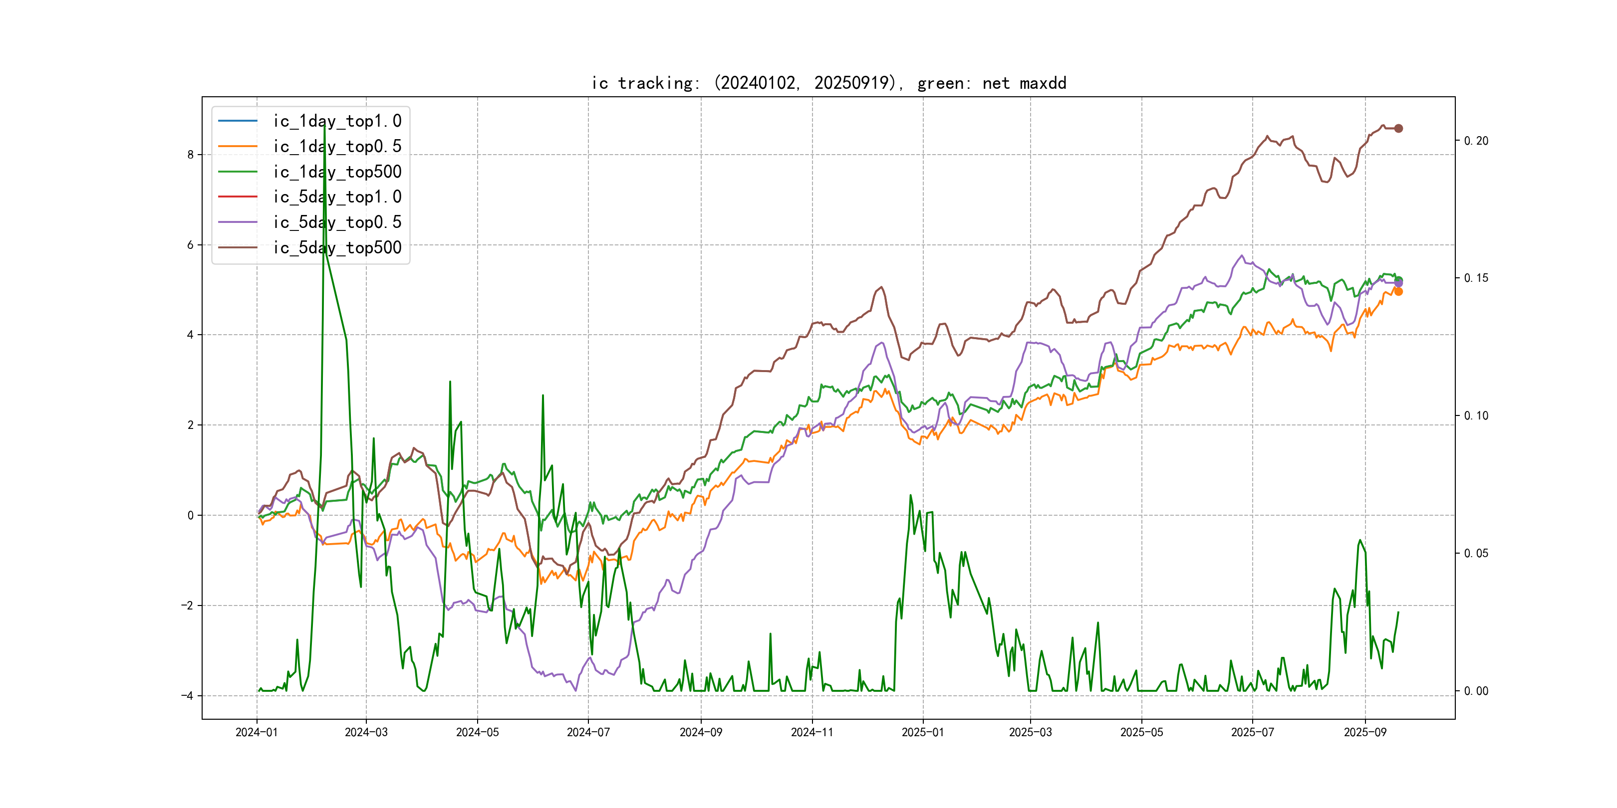Click the -4 left-axis tick label

point(187,695)
